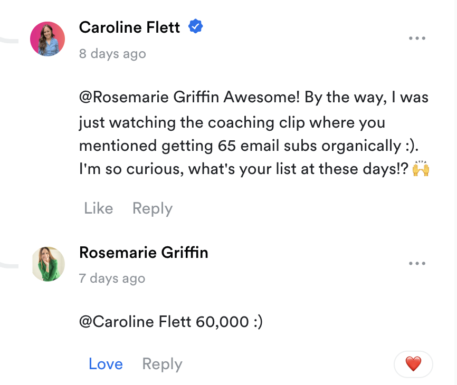Reply to Rosemarie Griffin's 60,000 comment

(162, 364)
